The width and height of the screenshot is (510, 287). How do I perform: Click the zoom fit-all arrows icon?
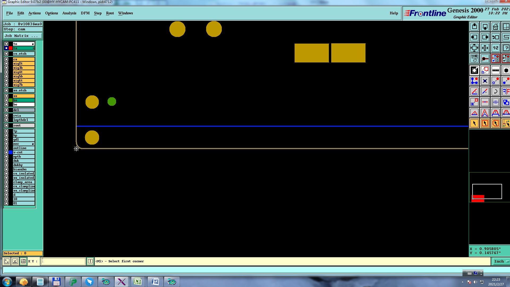coord(474,48)
